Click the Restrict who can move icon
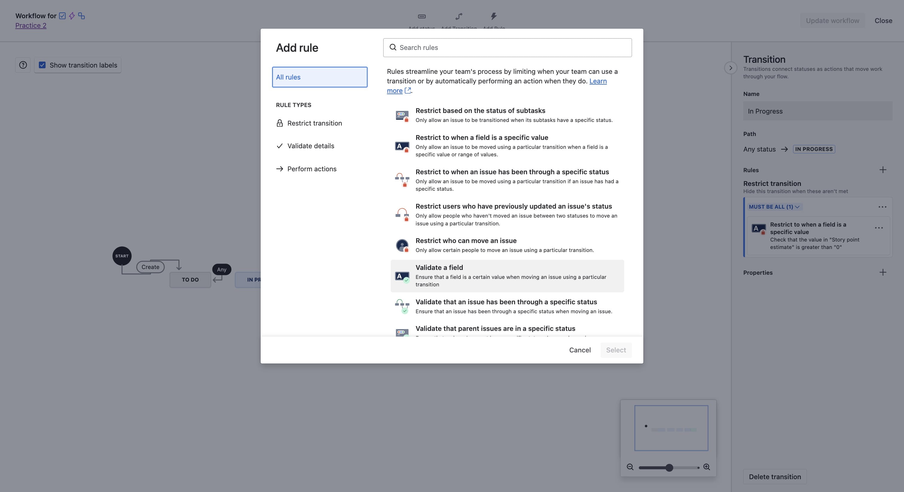 pos(402,245)
